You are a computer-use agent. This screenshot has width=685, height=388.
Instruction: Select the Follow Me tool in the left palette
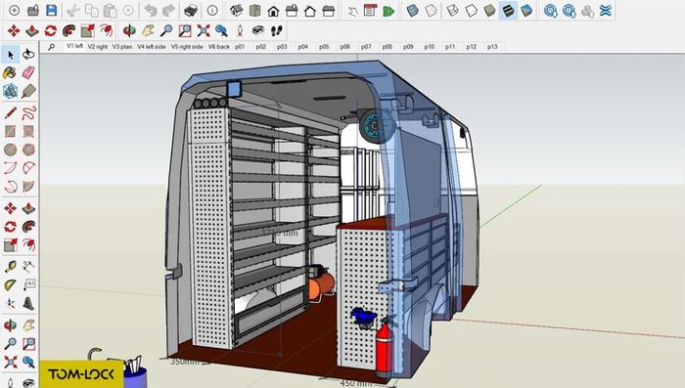[x=28, y=227]
